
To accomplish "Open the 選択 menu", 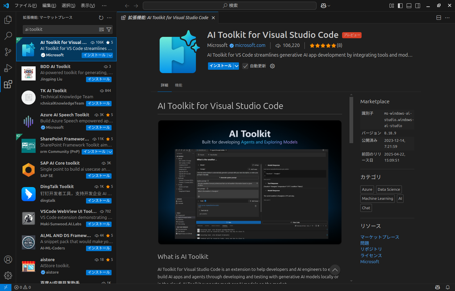I will click(x=69, y=6).
